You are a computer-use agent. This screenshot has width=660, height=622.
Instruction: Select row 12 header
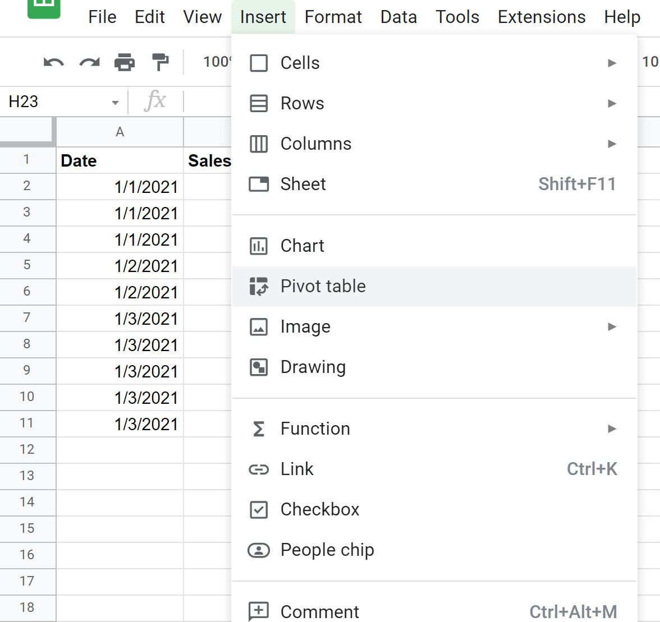[27, 450]
